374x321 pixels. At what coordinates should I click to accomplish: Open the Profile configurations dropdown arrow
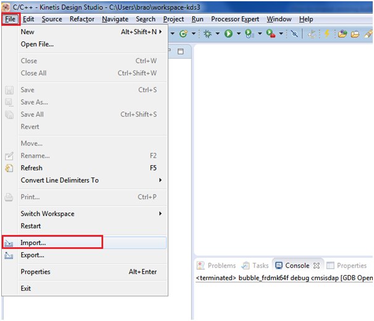point(260,33)
